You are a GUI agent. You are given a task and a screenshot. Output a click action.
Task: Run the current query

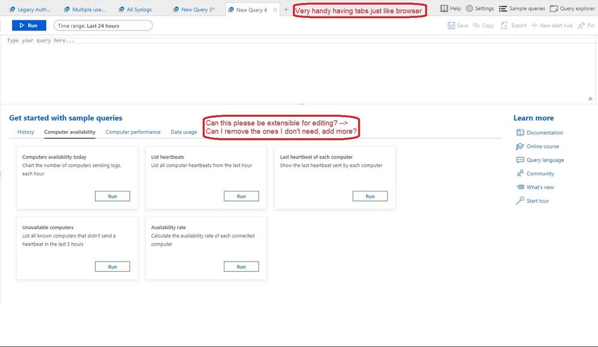pyautogui.click(x=29, y=25)
